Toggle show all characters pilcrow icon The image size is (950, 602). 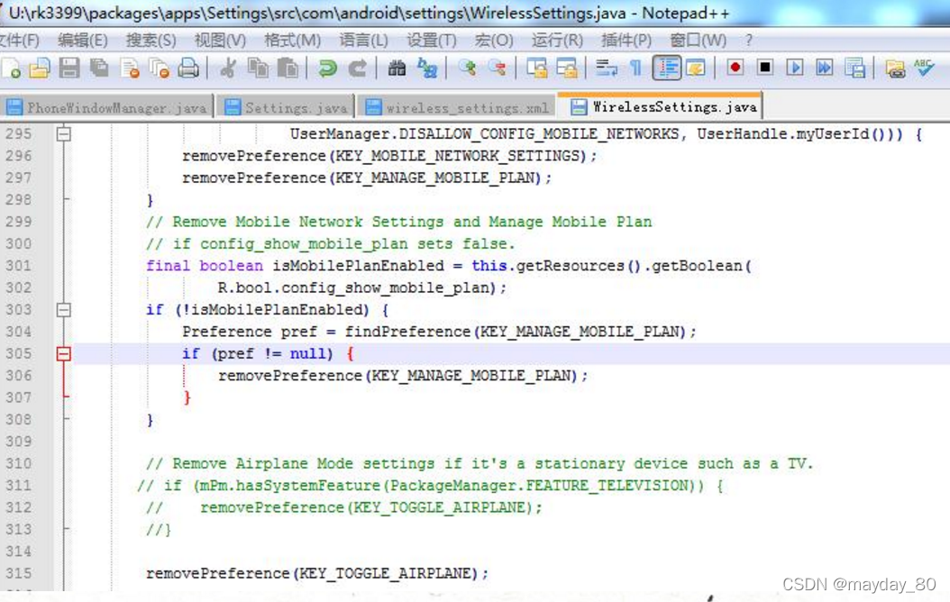point(635,68)
